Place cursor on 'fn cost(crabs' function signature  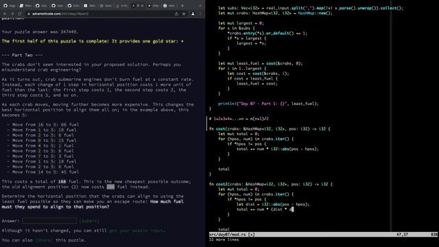pos(270,129)
